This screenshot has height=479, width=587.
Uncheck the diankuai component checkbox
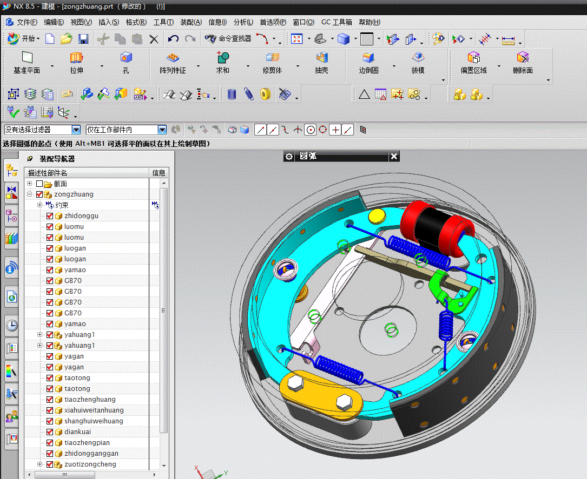(49, 432)
